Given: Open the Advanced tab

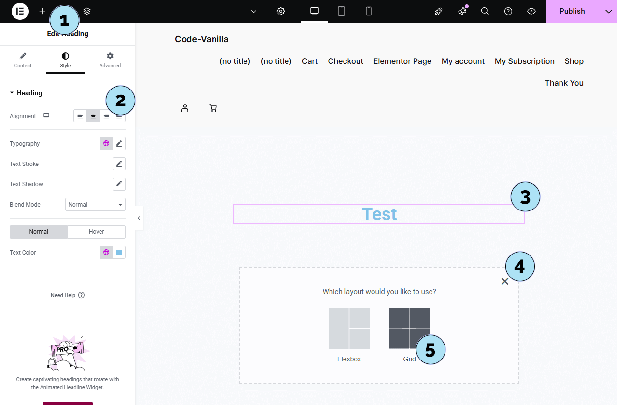Looking at the screenshot, I should coord(110,60).
